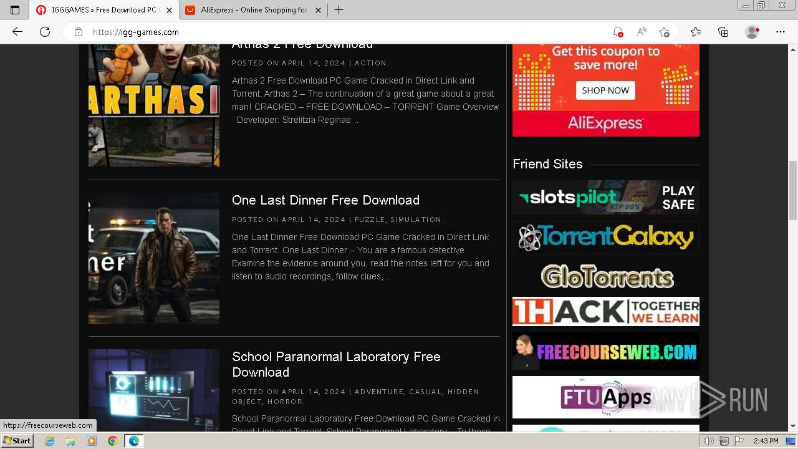798x449 pixels.
Task: Launch Internet Explorer from taskbar
Action: pos(50,441)
